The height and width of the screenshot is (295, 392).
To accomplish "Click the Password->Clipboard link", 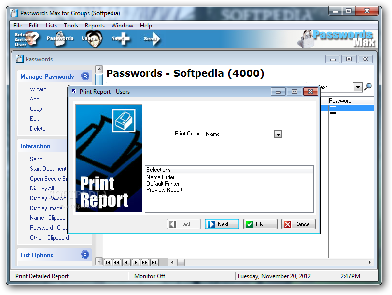I will point(49,228).
